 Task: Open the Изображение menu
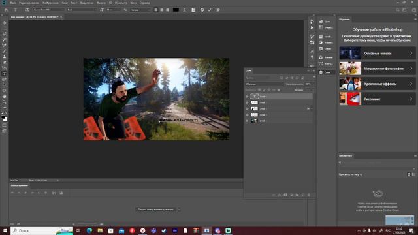point(50,3)
